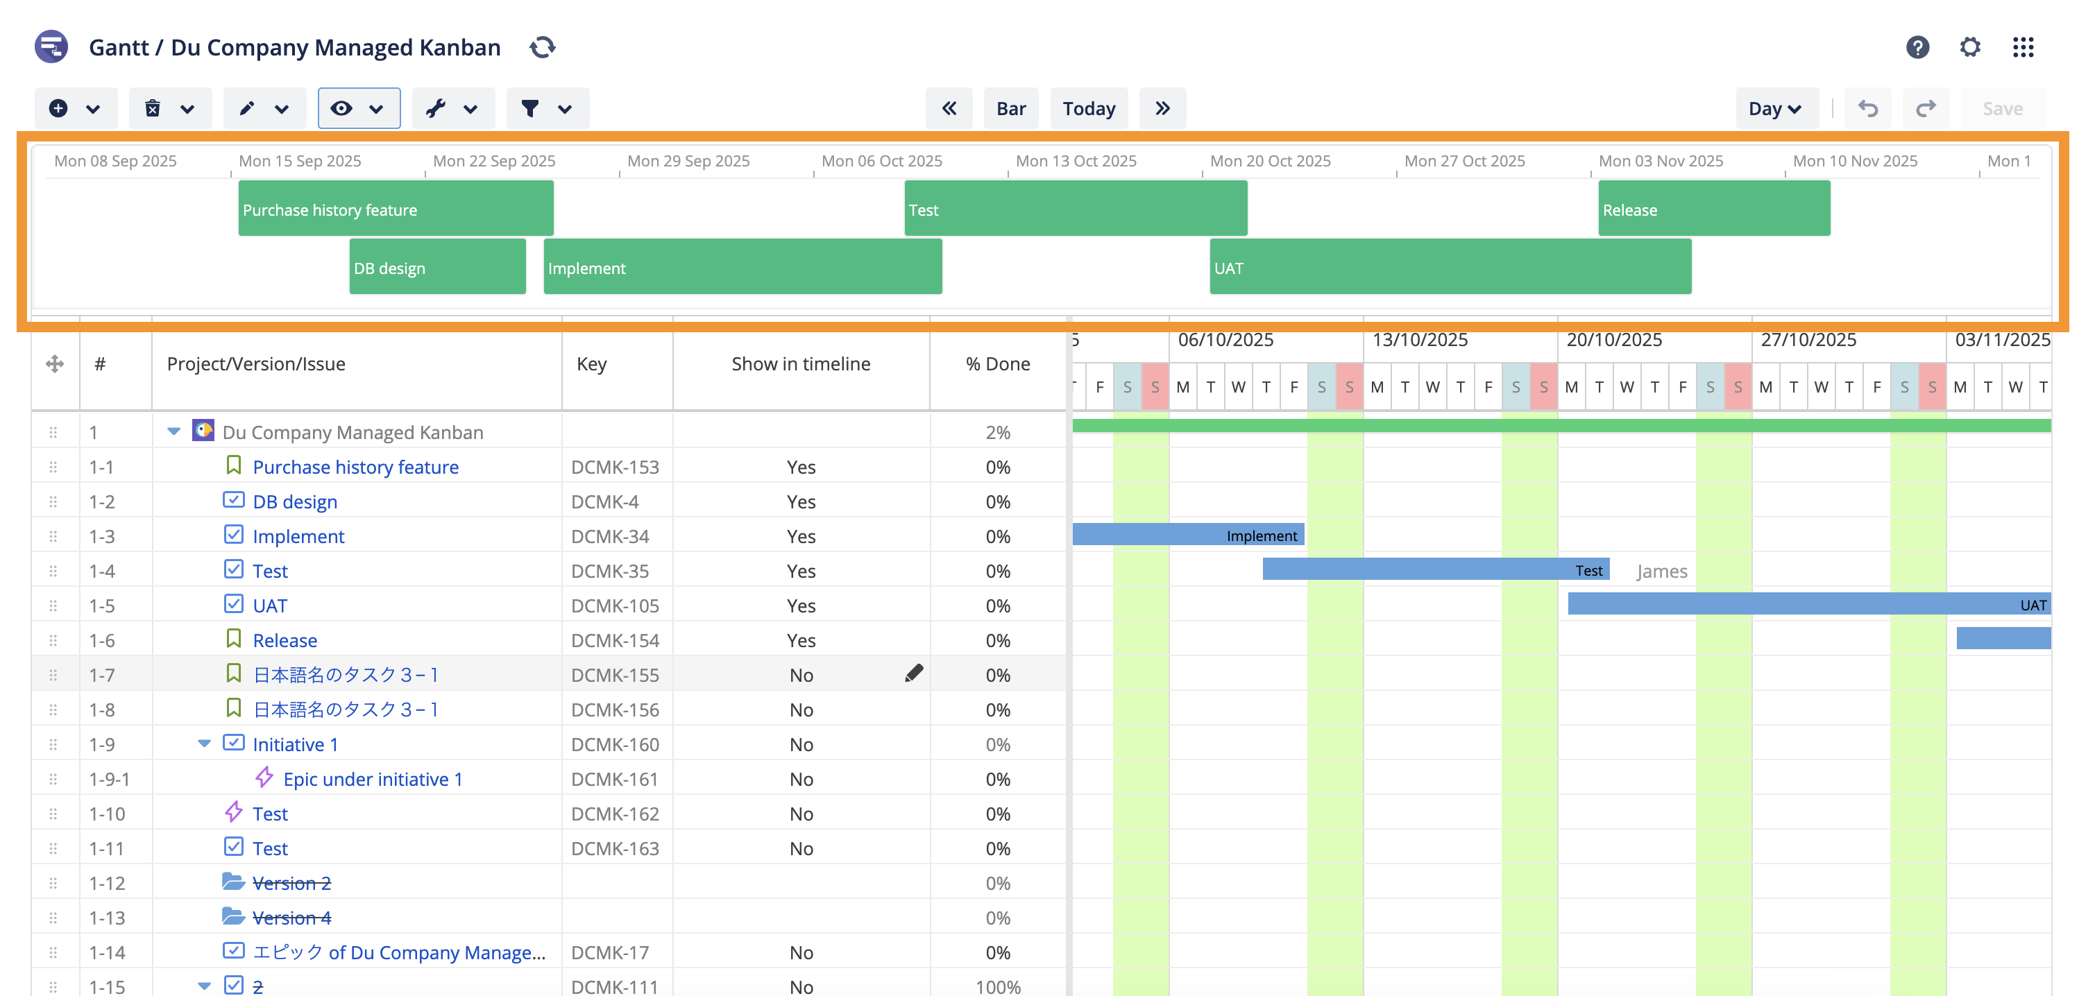Click the wrench tools icon
This screenshot has width=2079, height=996.
pyautogui.click(x=436, y=108)
